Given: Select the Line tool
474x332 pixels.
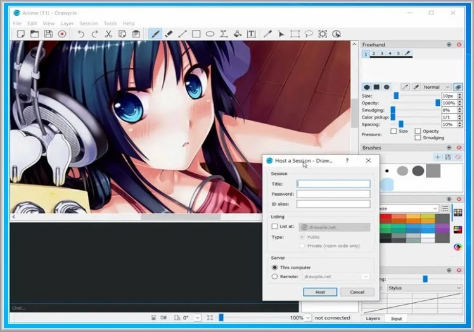Looking at the screenshot, I should [183, 34].
